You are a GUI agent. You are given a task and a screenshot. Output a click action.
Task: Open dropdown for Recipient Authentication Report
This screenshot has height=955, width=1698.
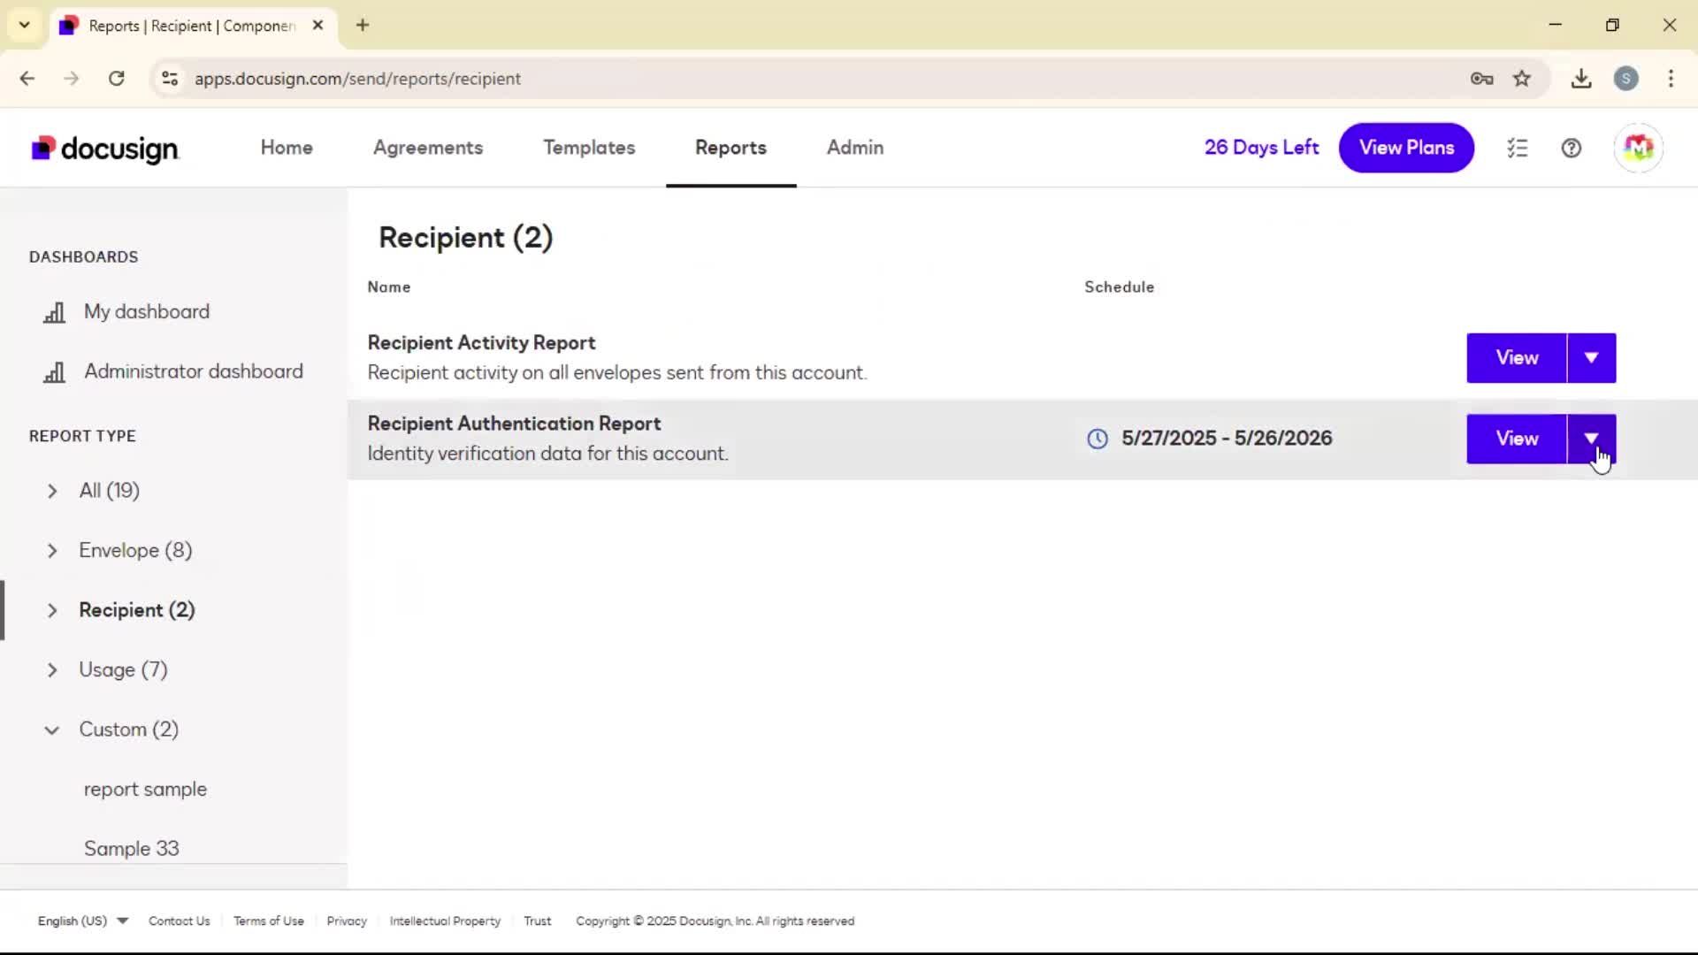(x=1592, y=439)
